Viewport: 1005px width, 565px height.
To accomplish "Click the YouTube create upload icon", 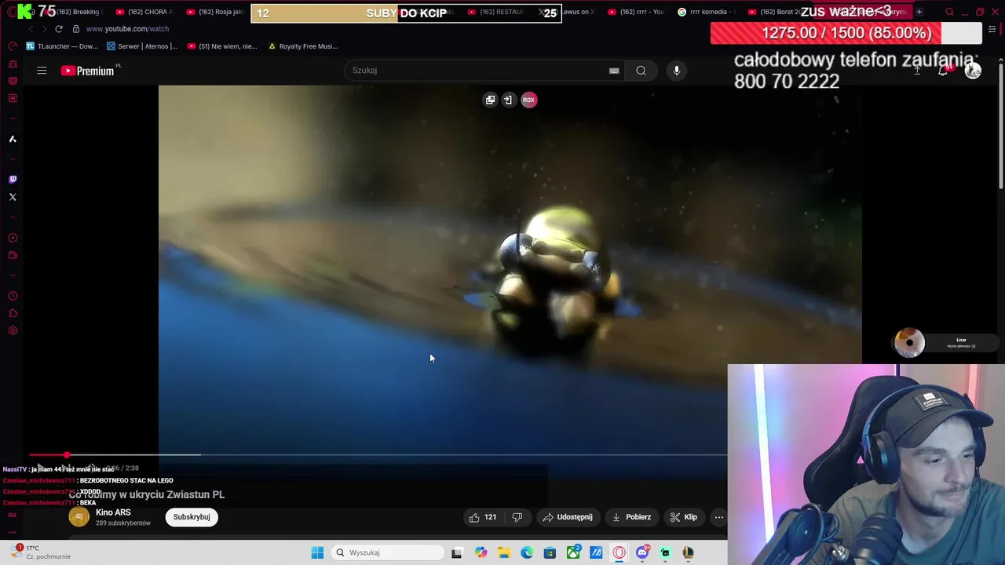I will (x=916, y=71).
